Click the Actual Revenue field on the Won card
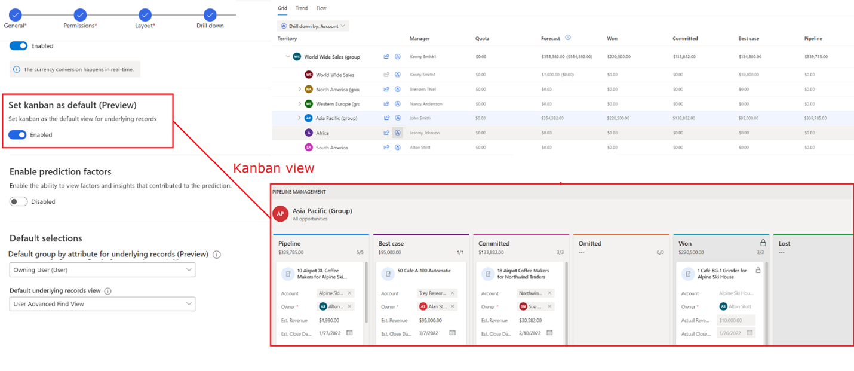 [736, 320]
